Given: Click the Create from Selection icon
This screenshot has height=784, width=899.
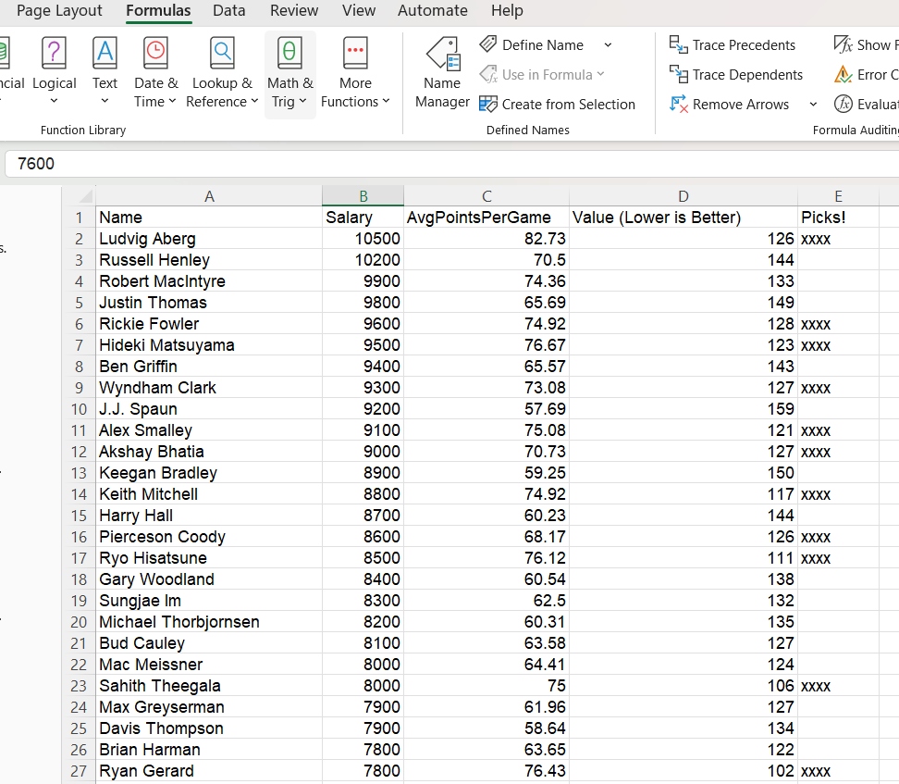Looking at the screenshot, I should pyautogui.click(x=488, y=104).
